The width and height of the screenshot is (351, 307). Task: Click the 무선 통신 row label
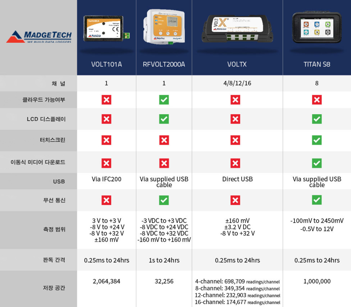tap(54, 200)
